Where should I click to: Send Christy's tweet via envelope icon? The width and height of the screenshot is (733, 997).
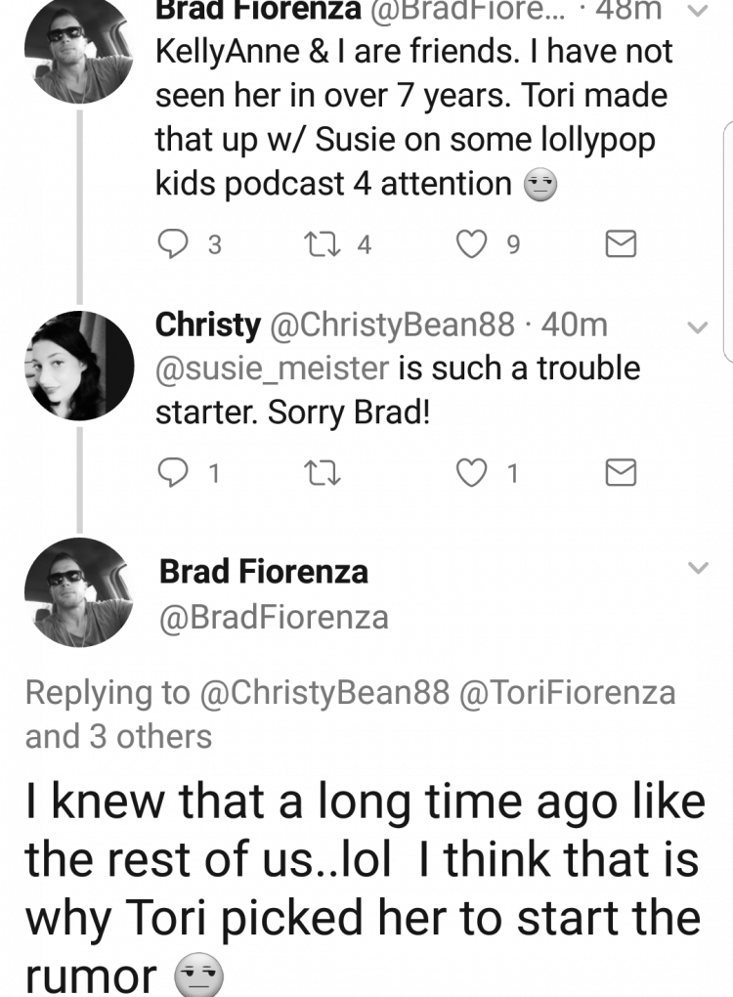click(x=621, y=472)
